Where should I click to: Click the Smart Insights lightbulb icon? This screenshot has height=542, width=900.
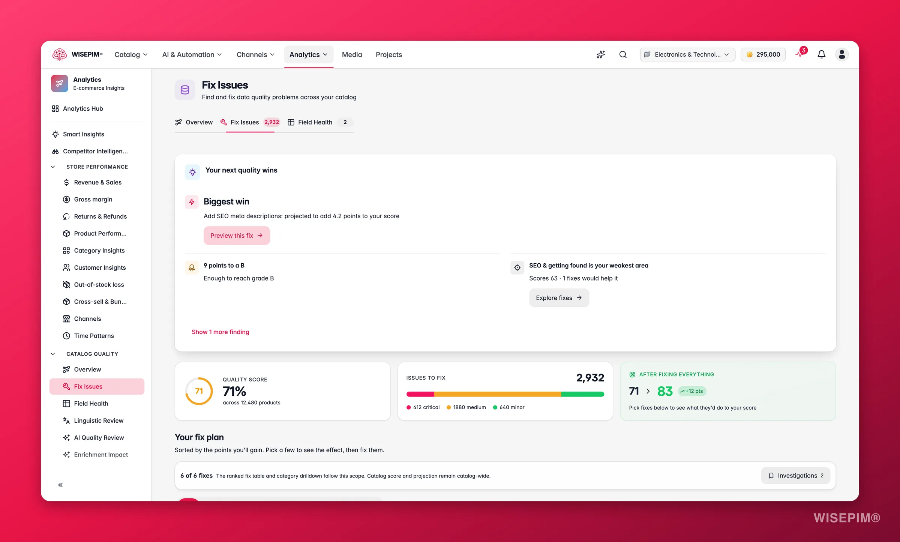point(55,134)
